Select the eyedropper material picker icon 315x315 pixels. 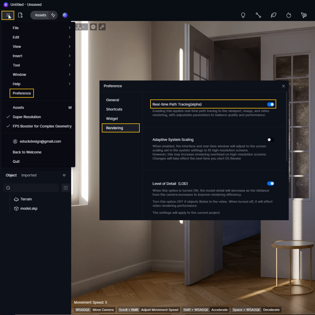pyautogui.click(x=102, y=27)
